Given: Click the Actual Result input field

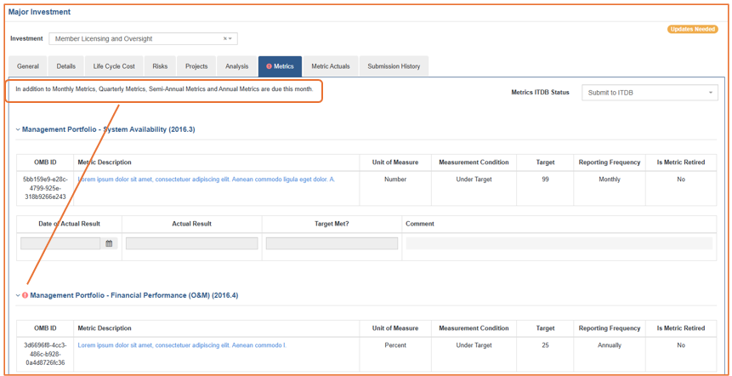Looking at the screenshot, I should tap(192, 243).
